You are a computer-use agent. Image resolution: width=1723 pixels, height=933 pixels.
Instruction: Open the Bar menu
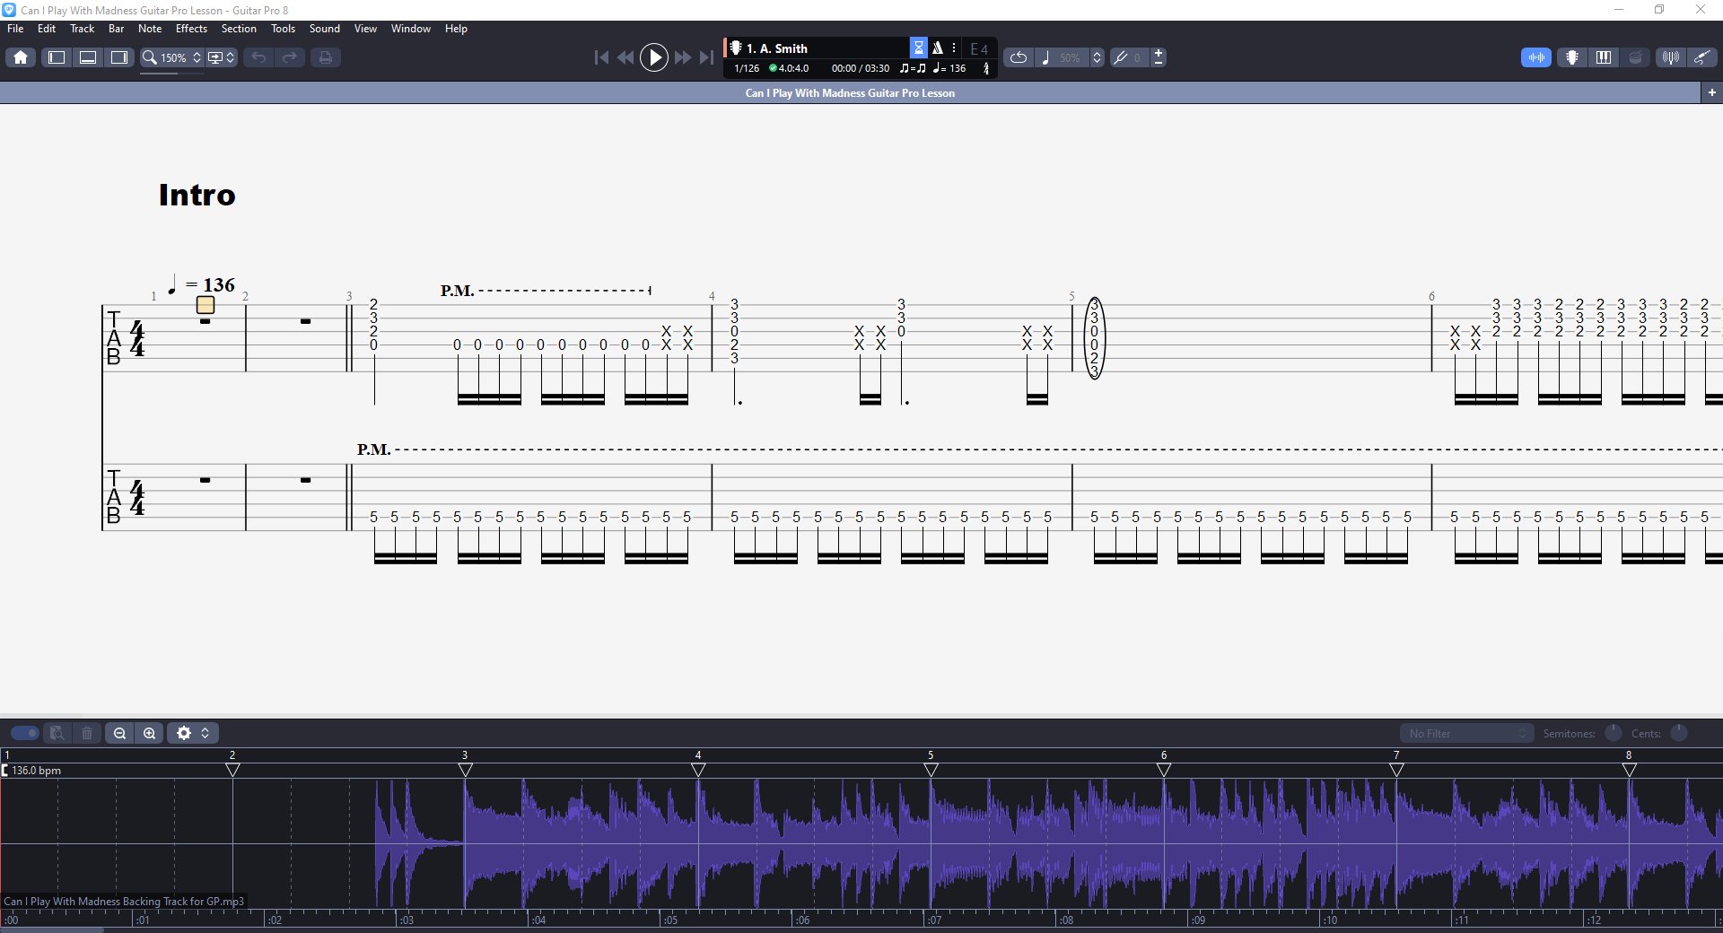[116, 29]
